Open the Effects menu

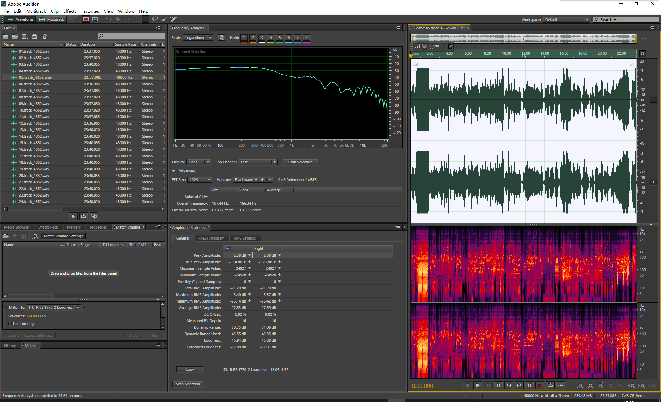pos(70,11)
